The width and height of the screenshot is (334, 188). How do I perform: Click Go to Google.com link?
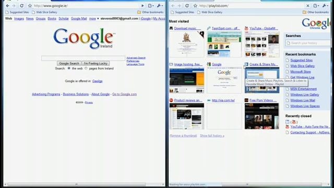click(124, 94)
